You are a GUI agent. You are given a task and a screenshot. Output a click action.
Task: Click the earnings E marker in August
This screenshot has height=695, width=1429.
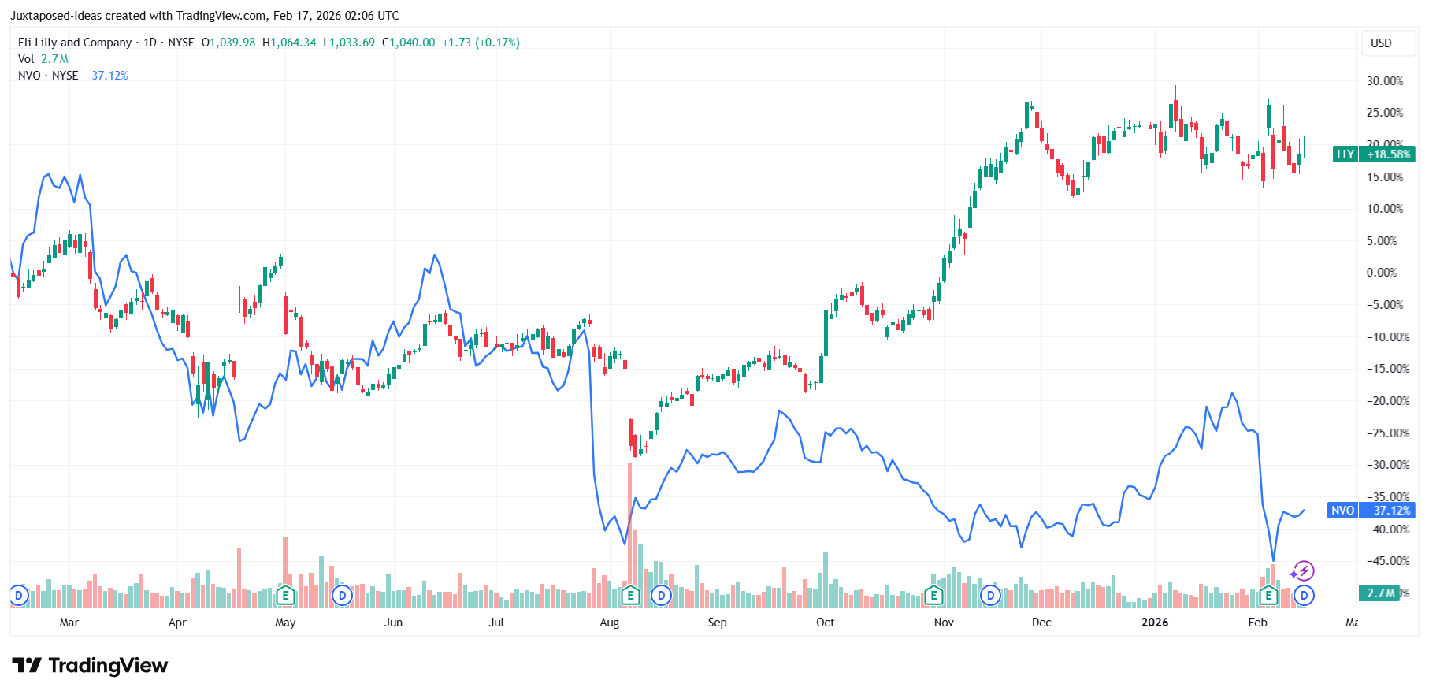tap(629, 595)
